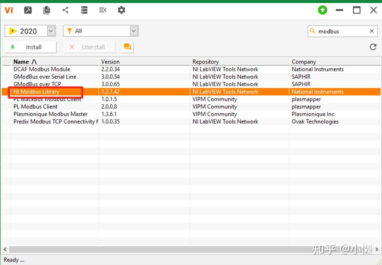Select the PL BlackBox Modbus Client row
The width and height of the screenshot is (382, 265).
(x=191, y=99)
